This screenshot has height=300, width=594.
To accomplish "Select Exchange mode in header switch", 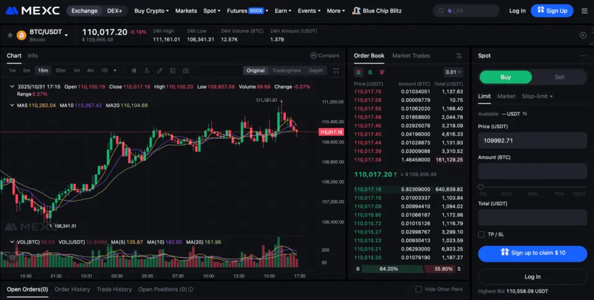I will pos(85,11).
